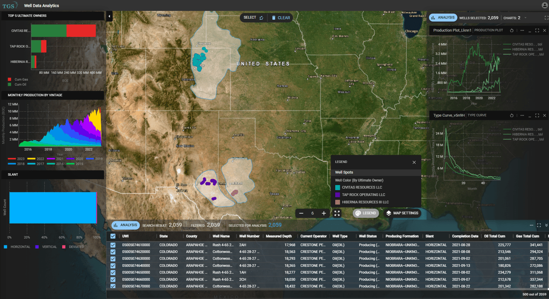Open MAP SETTINGS
The height and width of the screenshot is (299, 549).
click(402, 213)
